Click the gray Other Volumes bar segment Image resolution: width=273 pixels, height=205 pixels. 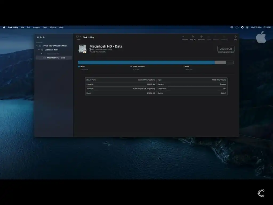[220, 62]
